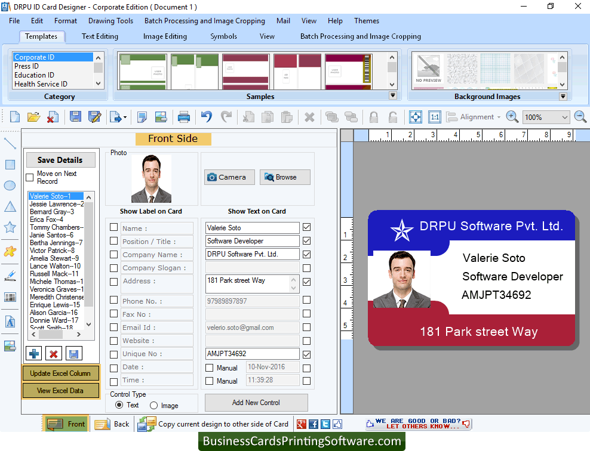Image resolution: width=590 pixels, height=451 pixels.
Task: Click the Print toolbar icon
Action: coord(183,117)
